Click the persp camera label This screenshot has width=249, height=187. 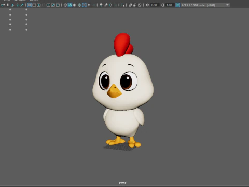pos(122,183)
